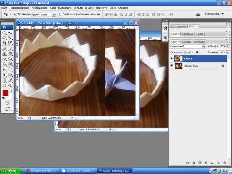
Task: Select the Move tool in toolbox
Action: [10, 33]
